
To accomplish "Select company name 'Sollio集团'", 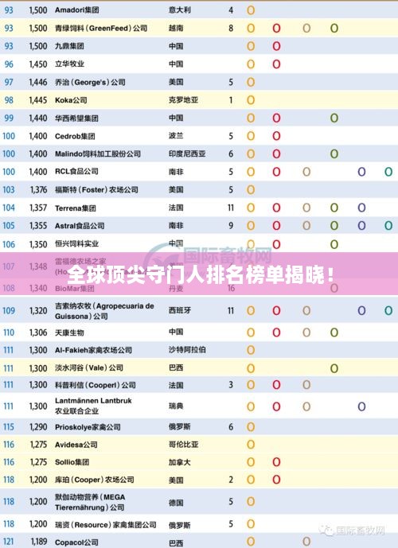I will [72, 462].
